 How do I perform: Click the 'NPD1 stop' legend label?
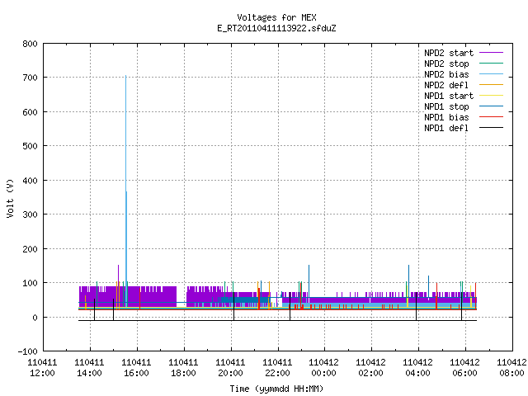coord(446,106)
